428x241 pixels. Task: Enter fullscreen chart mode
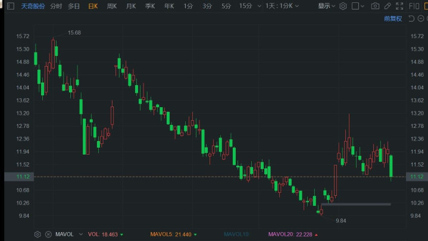click(399, 6)
